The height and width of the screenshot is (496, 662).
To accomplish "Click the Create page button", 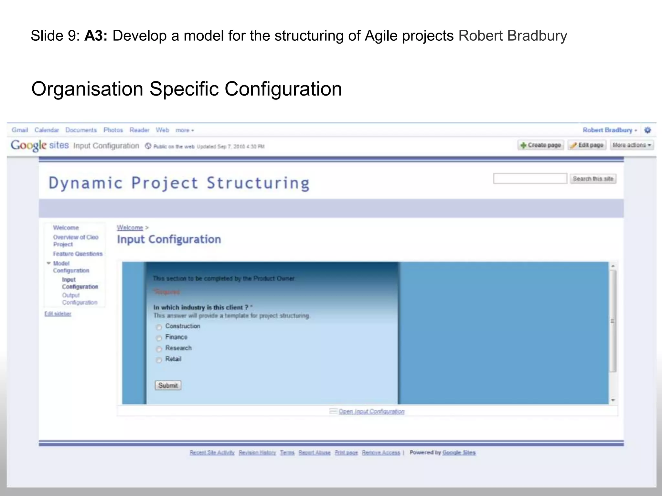I will point(540,145).
